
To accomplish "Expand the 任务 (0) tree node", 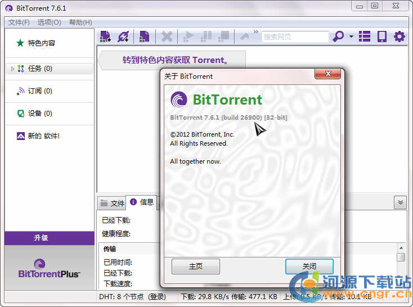I will point(13,69).
